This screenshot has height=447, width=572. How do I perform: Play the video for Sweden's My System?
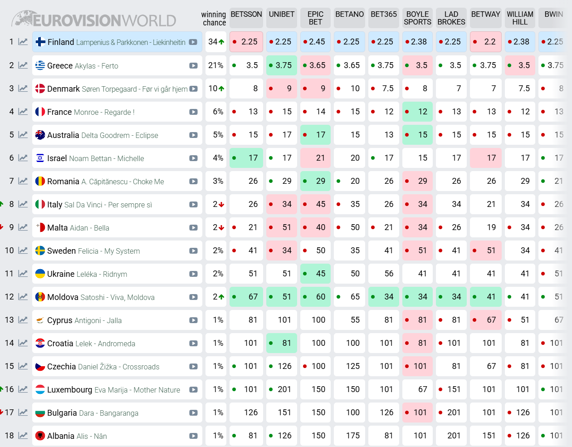(x=193, y=251)
